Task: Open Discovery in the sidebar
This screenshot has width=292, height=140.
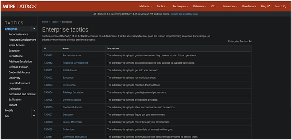Action: click(14, 78)
